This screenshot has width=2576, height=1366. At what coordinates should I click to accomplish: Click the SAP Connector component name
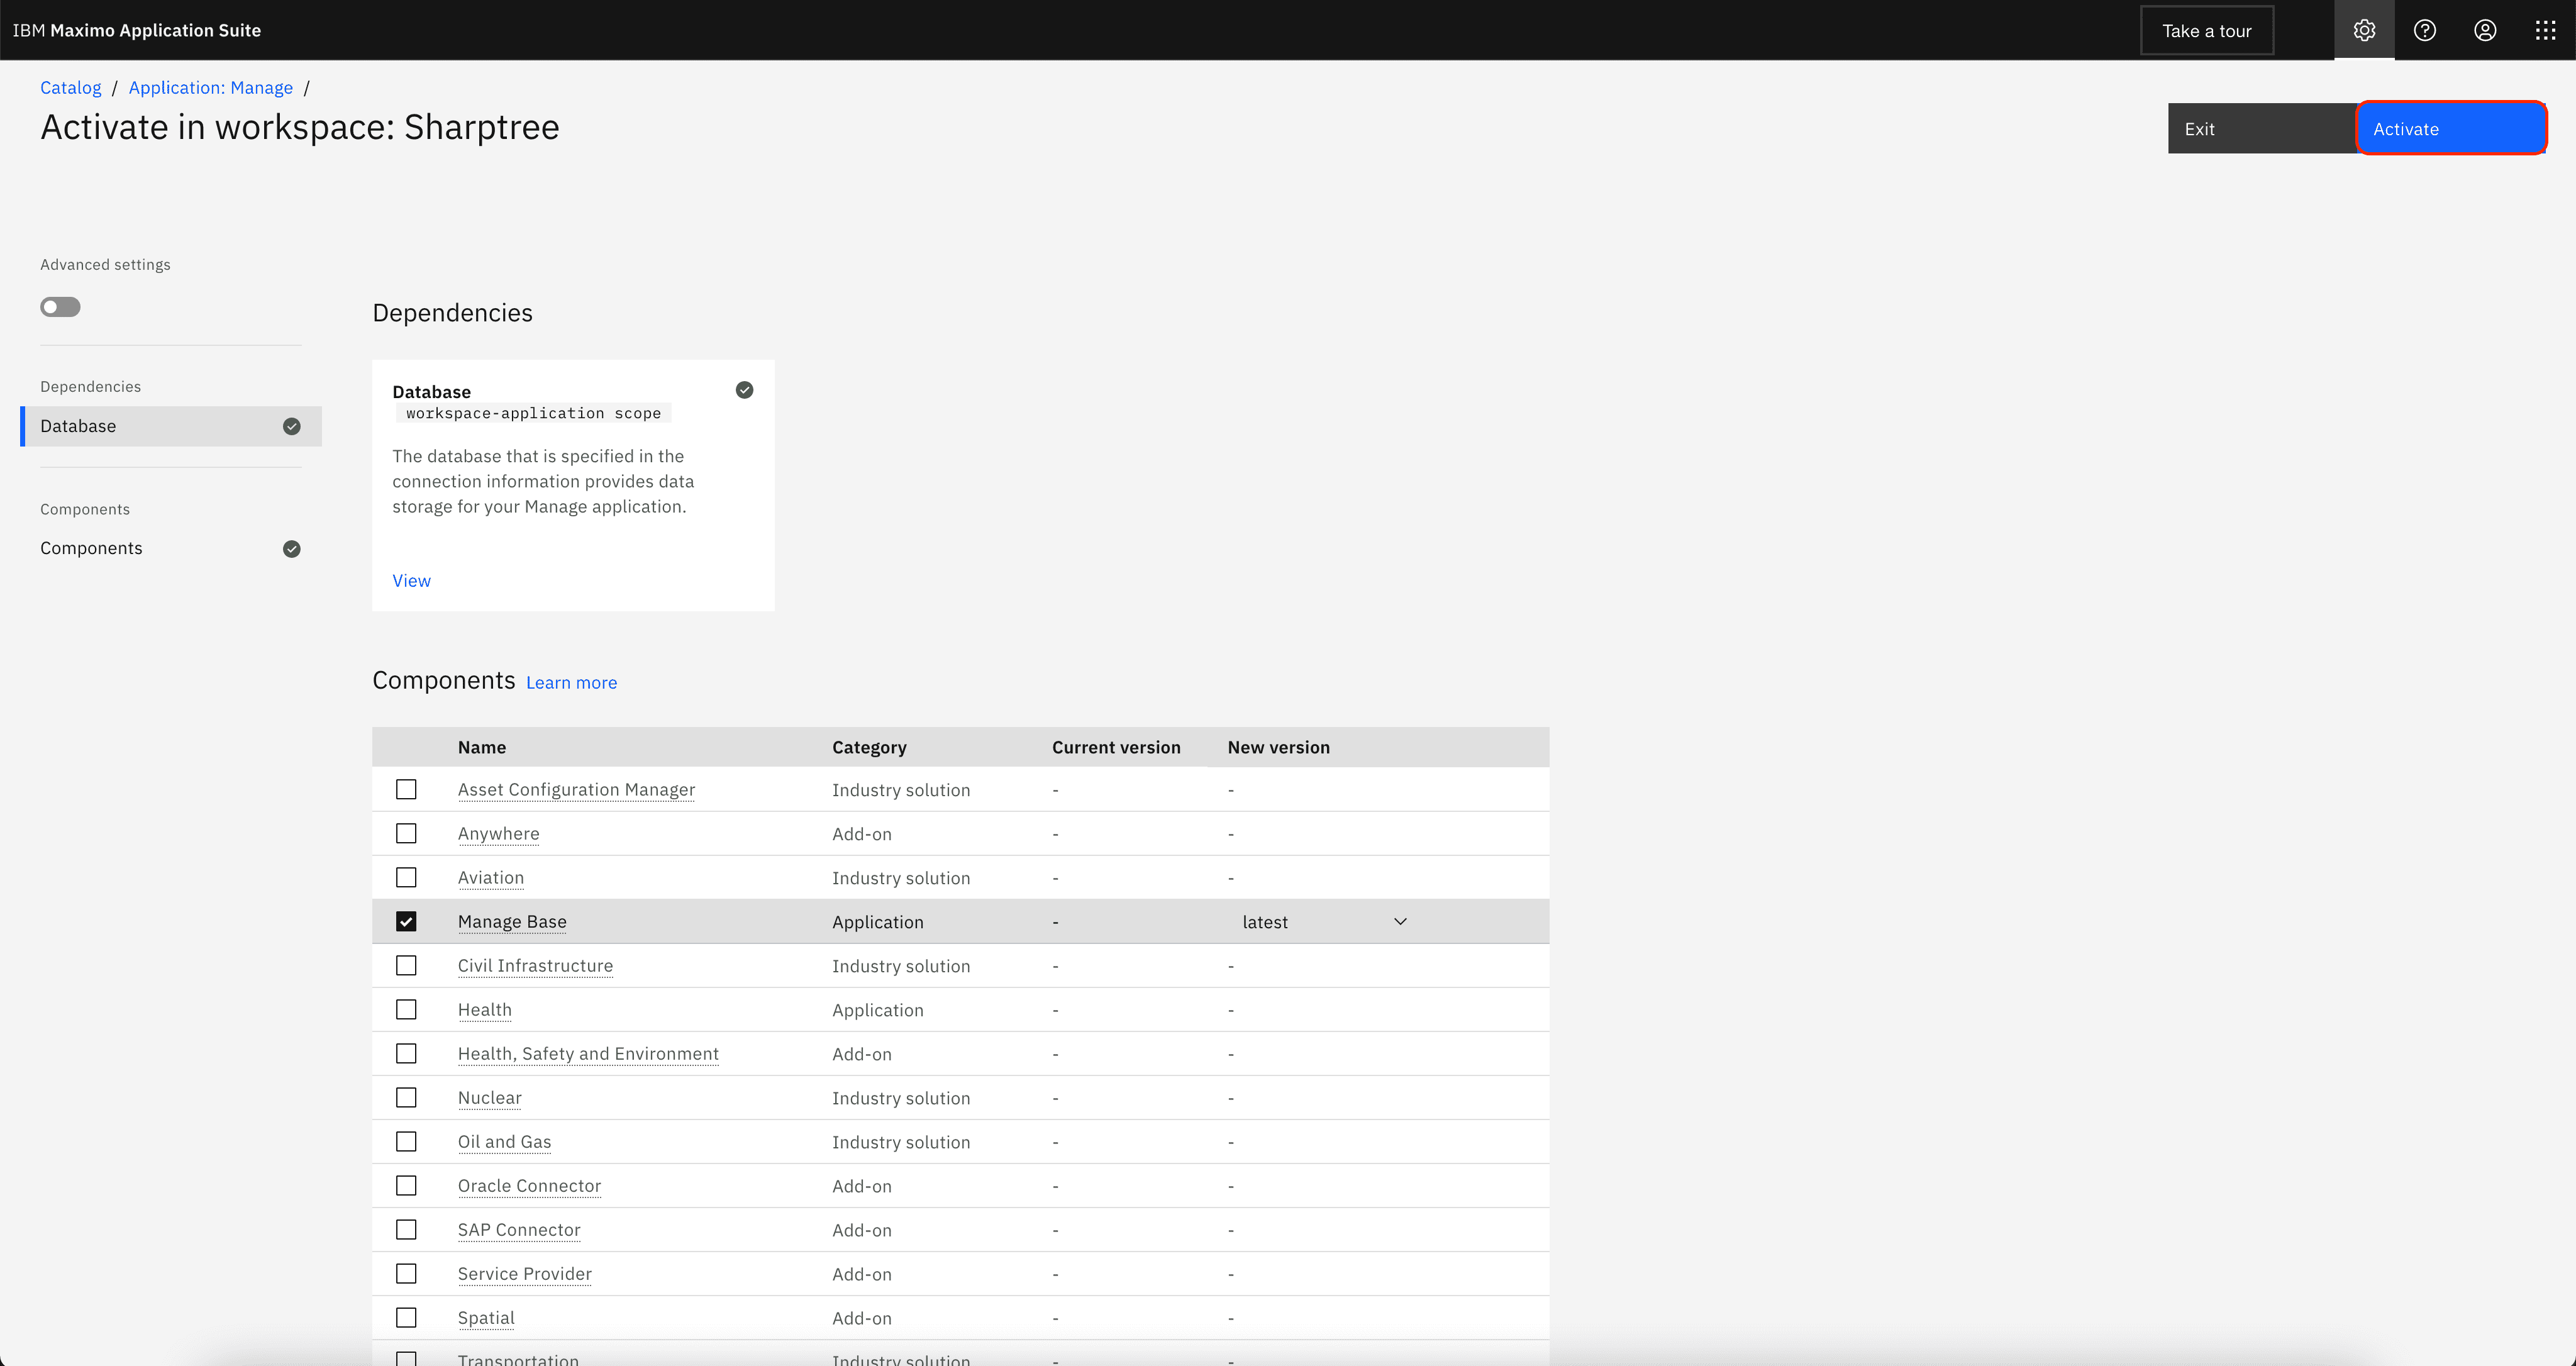519,1230
